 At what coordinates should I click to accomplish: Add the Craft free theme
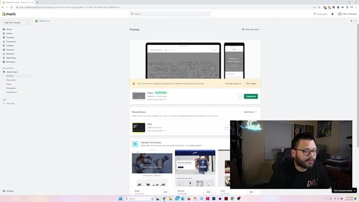coord(251,192)
